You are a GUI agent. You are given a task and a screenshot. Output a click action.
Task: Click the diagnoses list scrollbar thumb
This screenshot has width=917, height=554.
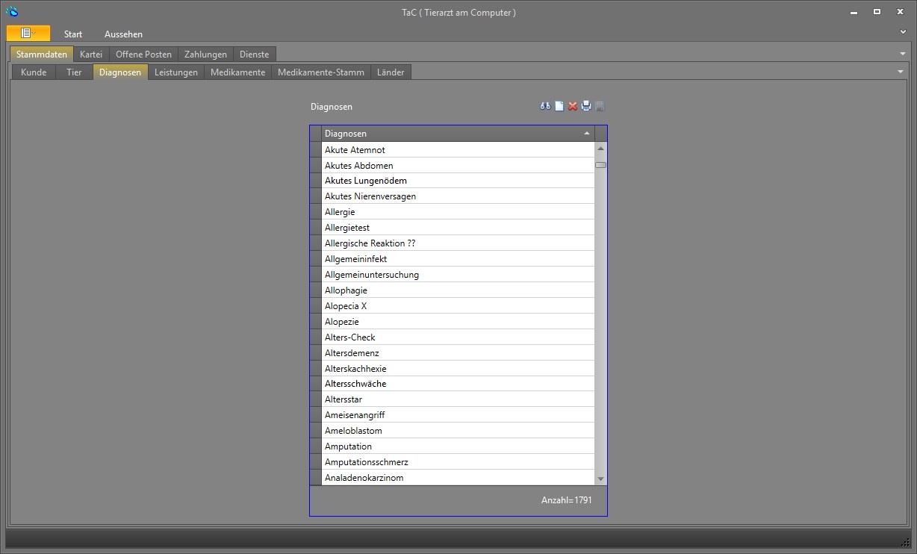click(601, 165)
